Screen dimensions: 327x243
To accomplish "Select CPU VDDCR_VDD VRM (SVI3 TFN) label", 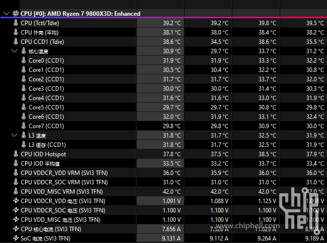I will click(64, 173).
